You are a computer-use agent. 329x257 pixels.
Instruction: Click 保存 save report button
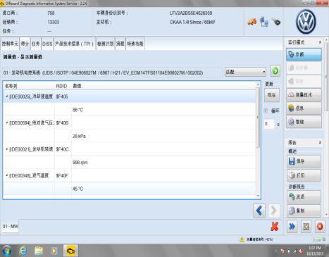(x=304, y=161)
